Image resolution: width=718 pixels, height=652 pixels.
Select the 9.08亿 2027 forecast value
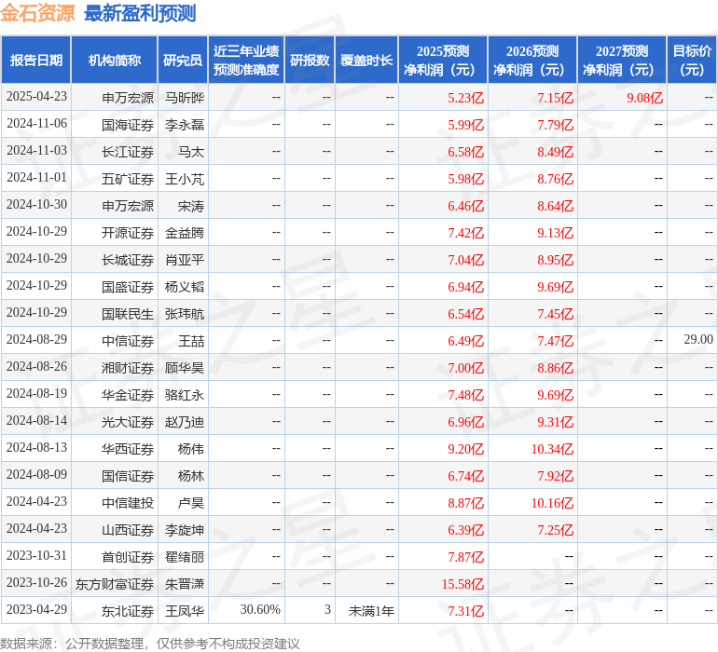(x=644, y=97)
